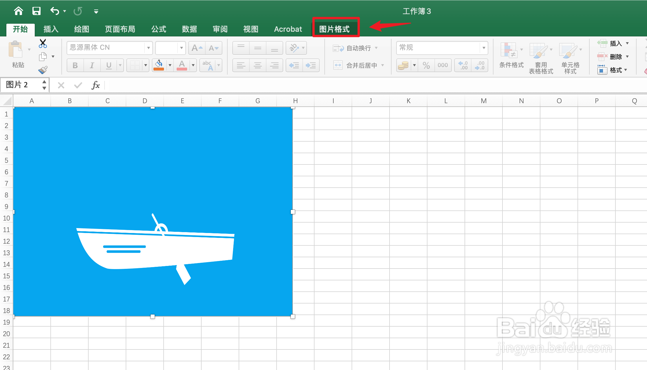Apply the percent style icon
Image resolution: width=647 pixels, height=370 pixels.
point(426,65)
